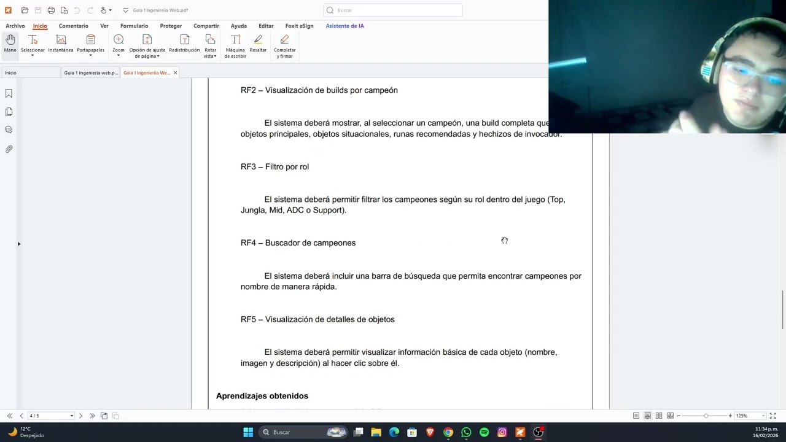Go to the next page
This screenshot has height=442, width=786.
tap(80, 416)
